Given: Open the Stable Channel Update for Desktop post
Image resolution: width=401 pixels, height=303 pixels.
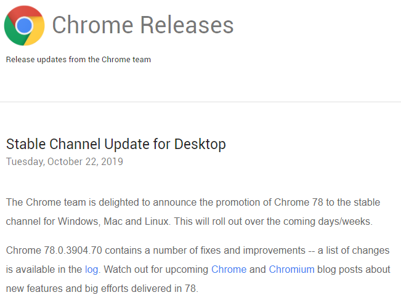Looking at the screenshot, I should point(116,144).
